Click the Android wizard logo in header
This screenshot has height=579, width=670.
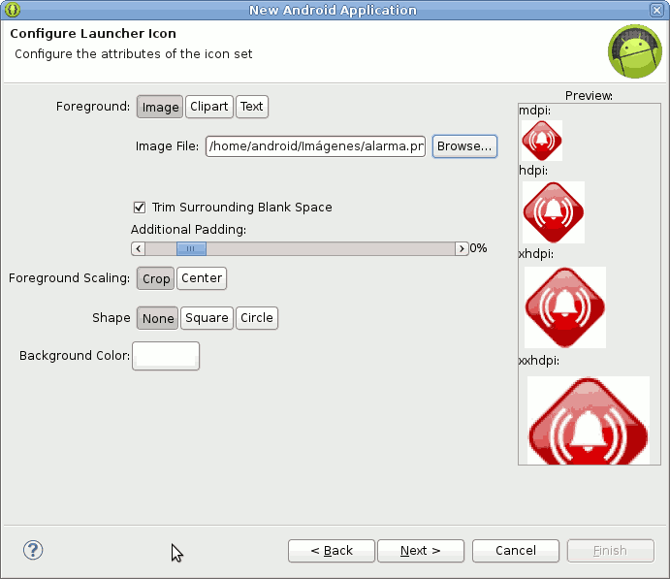[635, 51]
